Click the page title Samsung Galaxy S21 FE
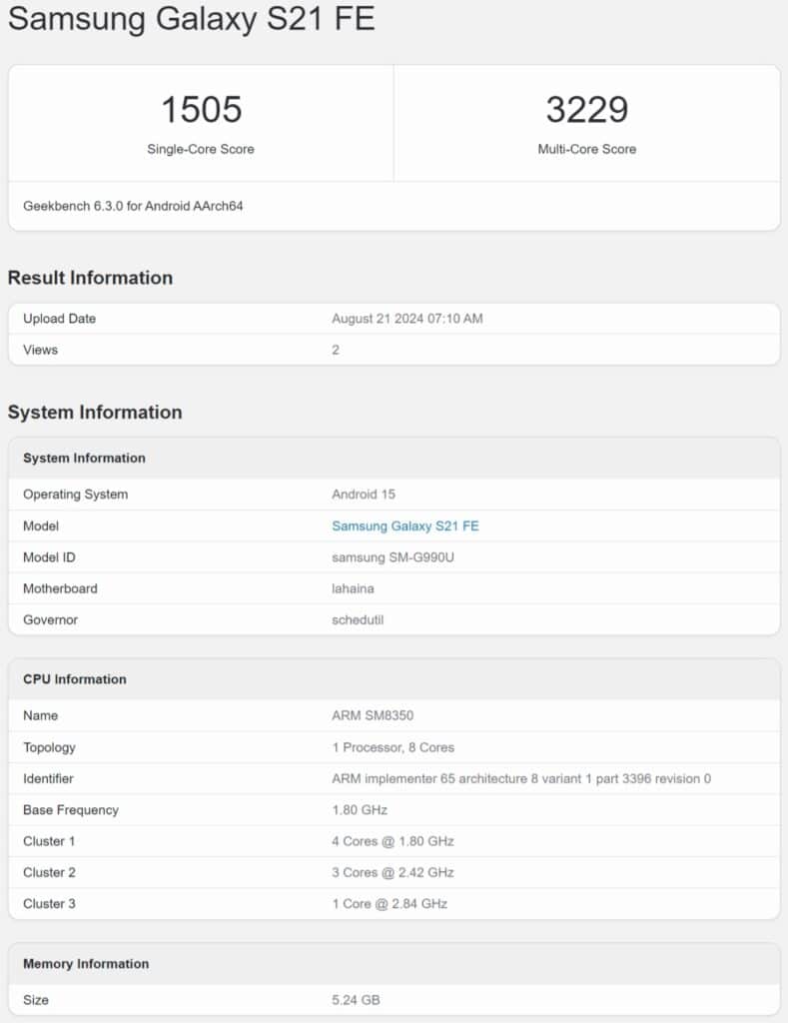The width and height of the screenshot is (788, 1023). click(191, 18)
